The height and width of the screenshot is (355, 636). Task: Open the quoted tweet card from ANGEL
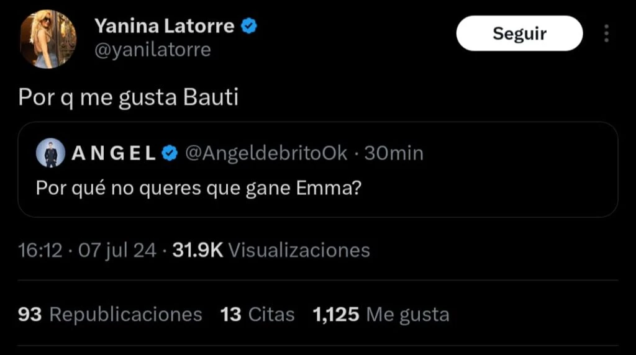click(x=497, y=186)
